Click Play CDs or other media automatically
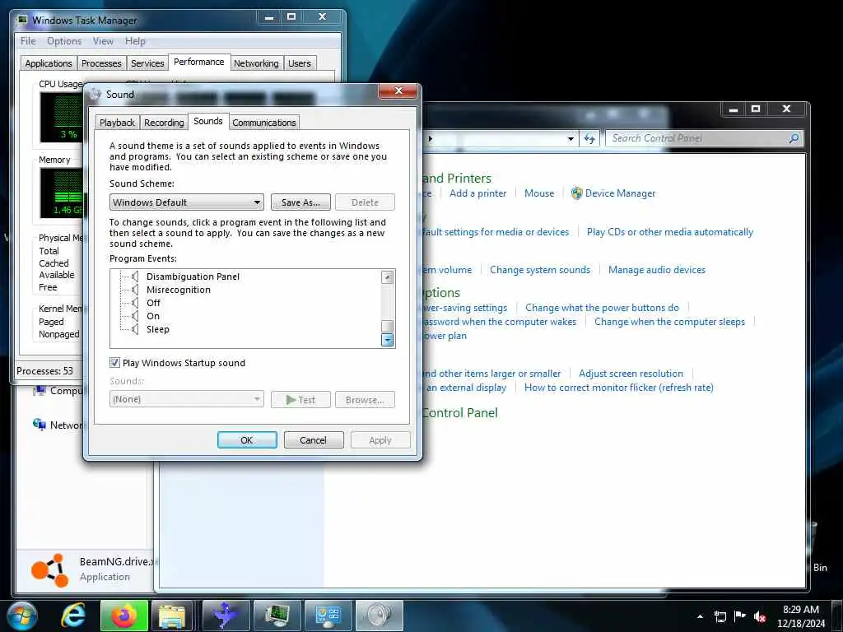 coord(670,231)
